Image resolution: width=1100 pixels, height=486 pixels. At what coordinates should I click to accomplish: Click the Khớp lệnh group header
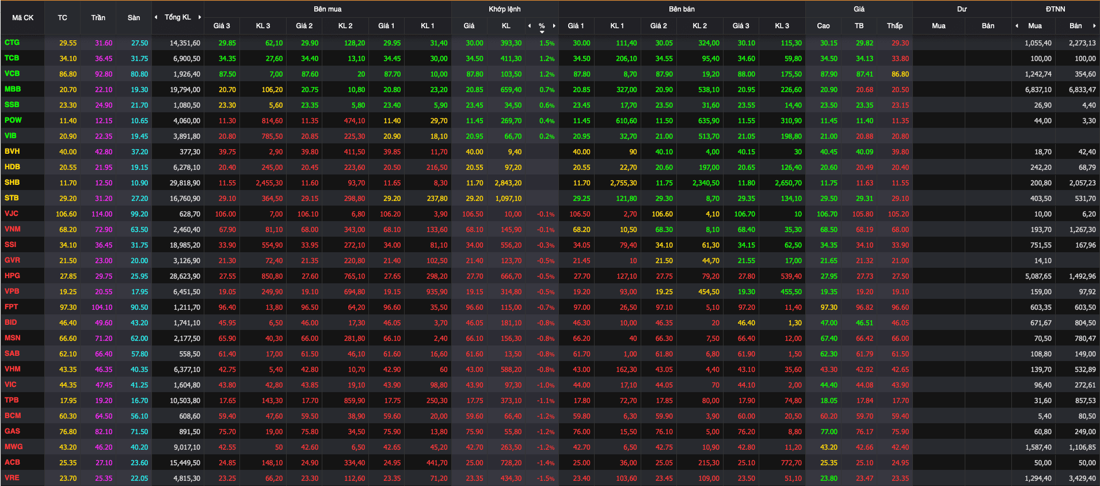[505, 9]
